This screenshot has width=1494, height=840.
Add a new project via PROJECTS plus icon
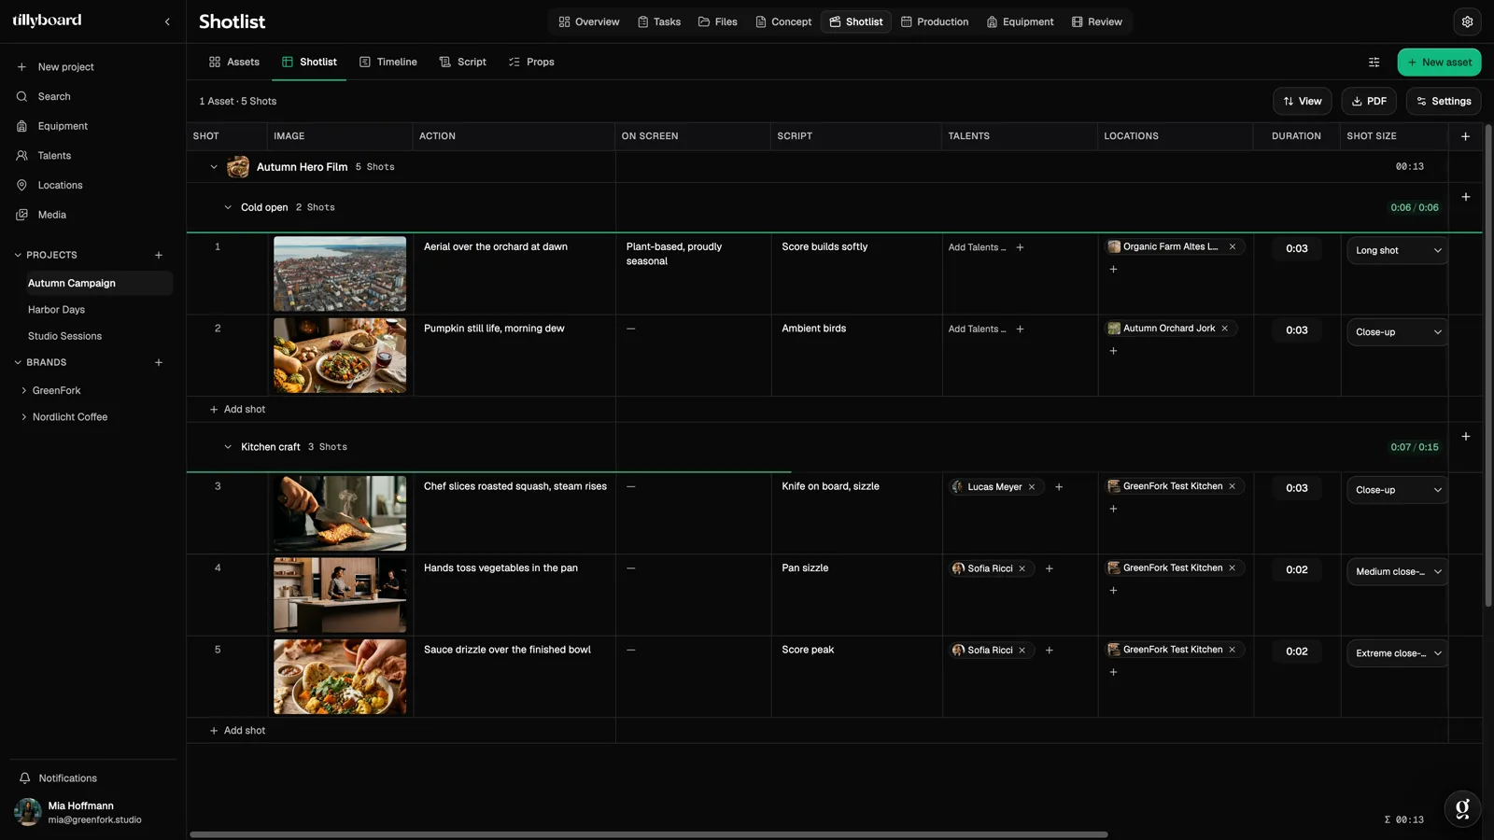pyautogui.click(x=159, y=255)
